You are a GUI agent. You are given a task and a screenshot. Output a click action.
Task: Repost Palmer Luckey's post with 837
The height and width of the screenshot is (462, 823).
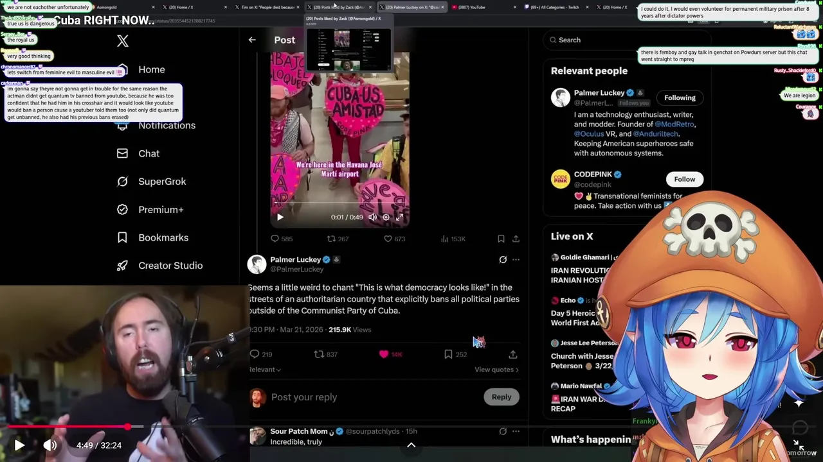319,354
